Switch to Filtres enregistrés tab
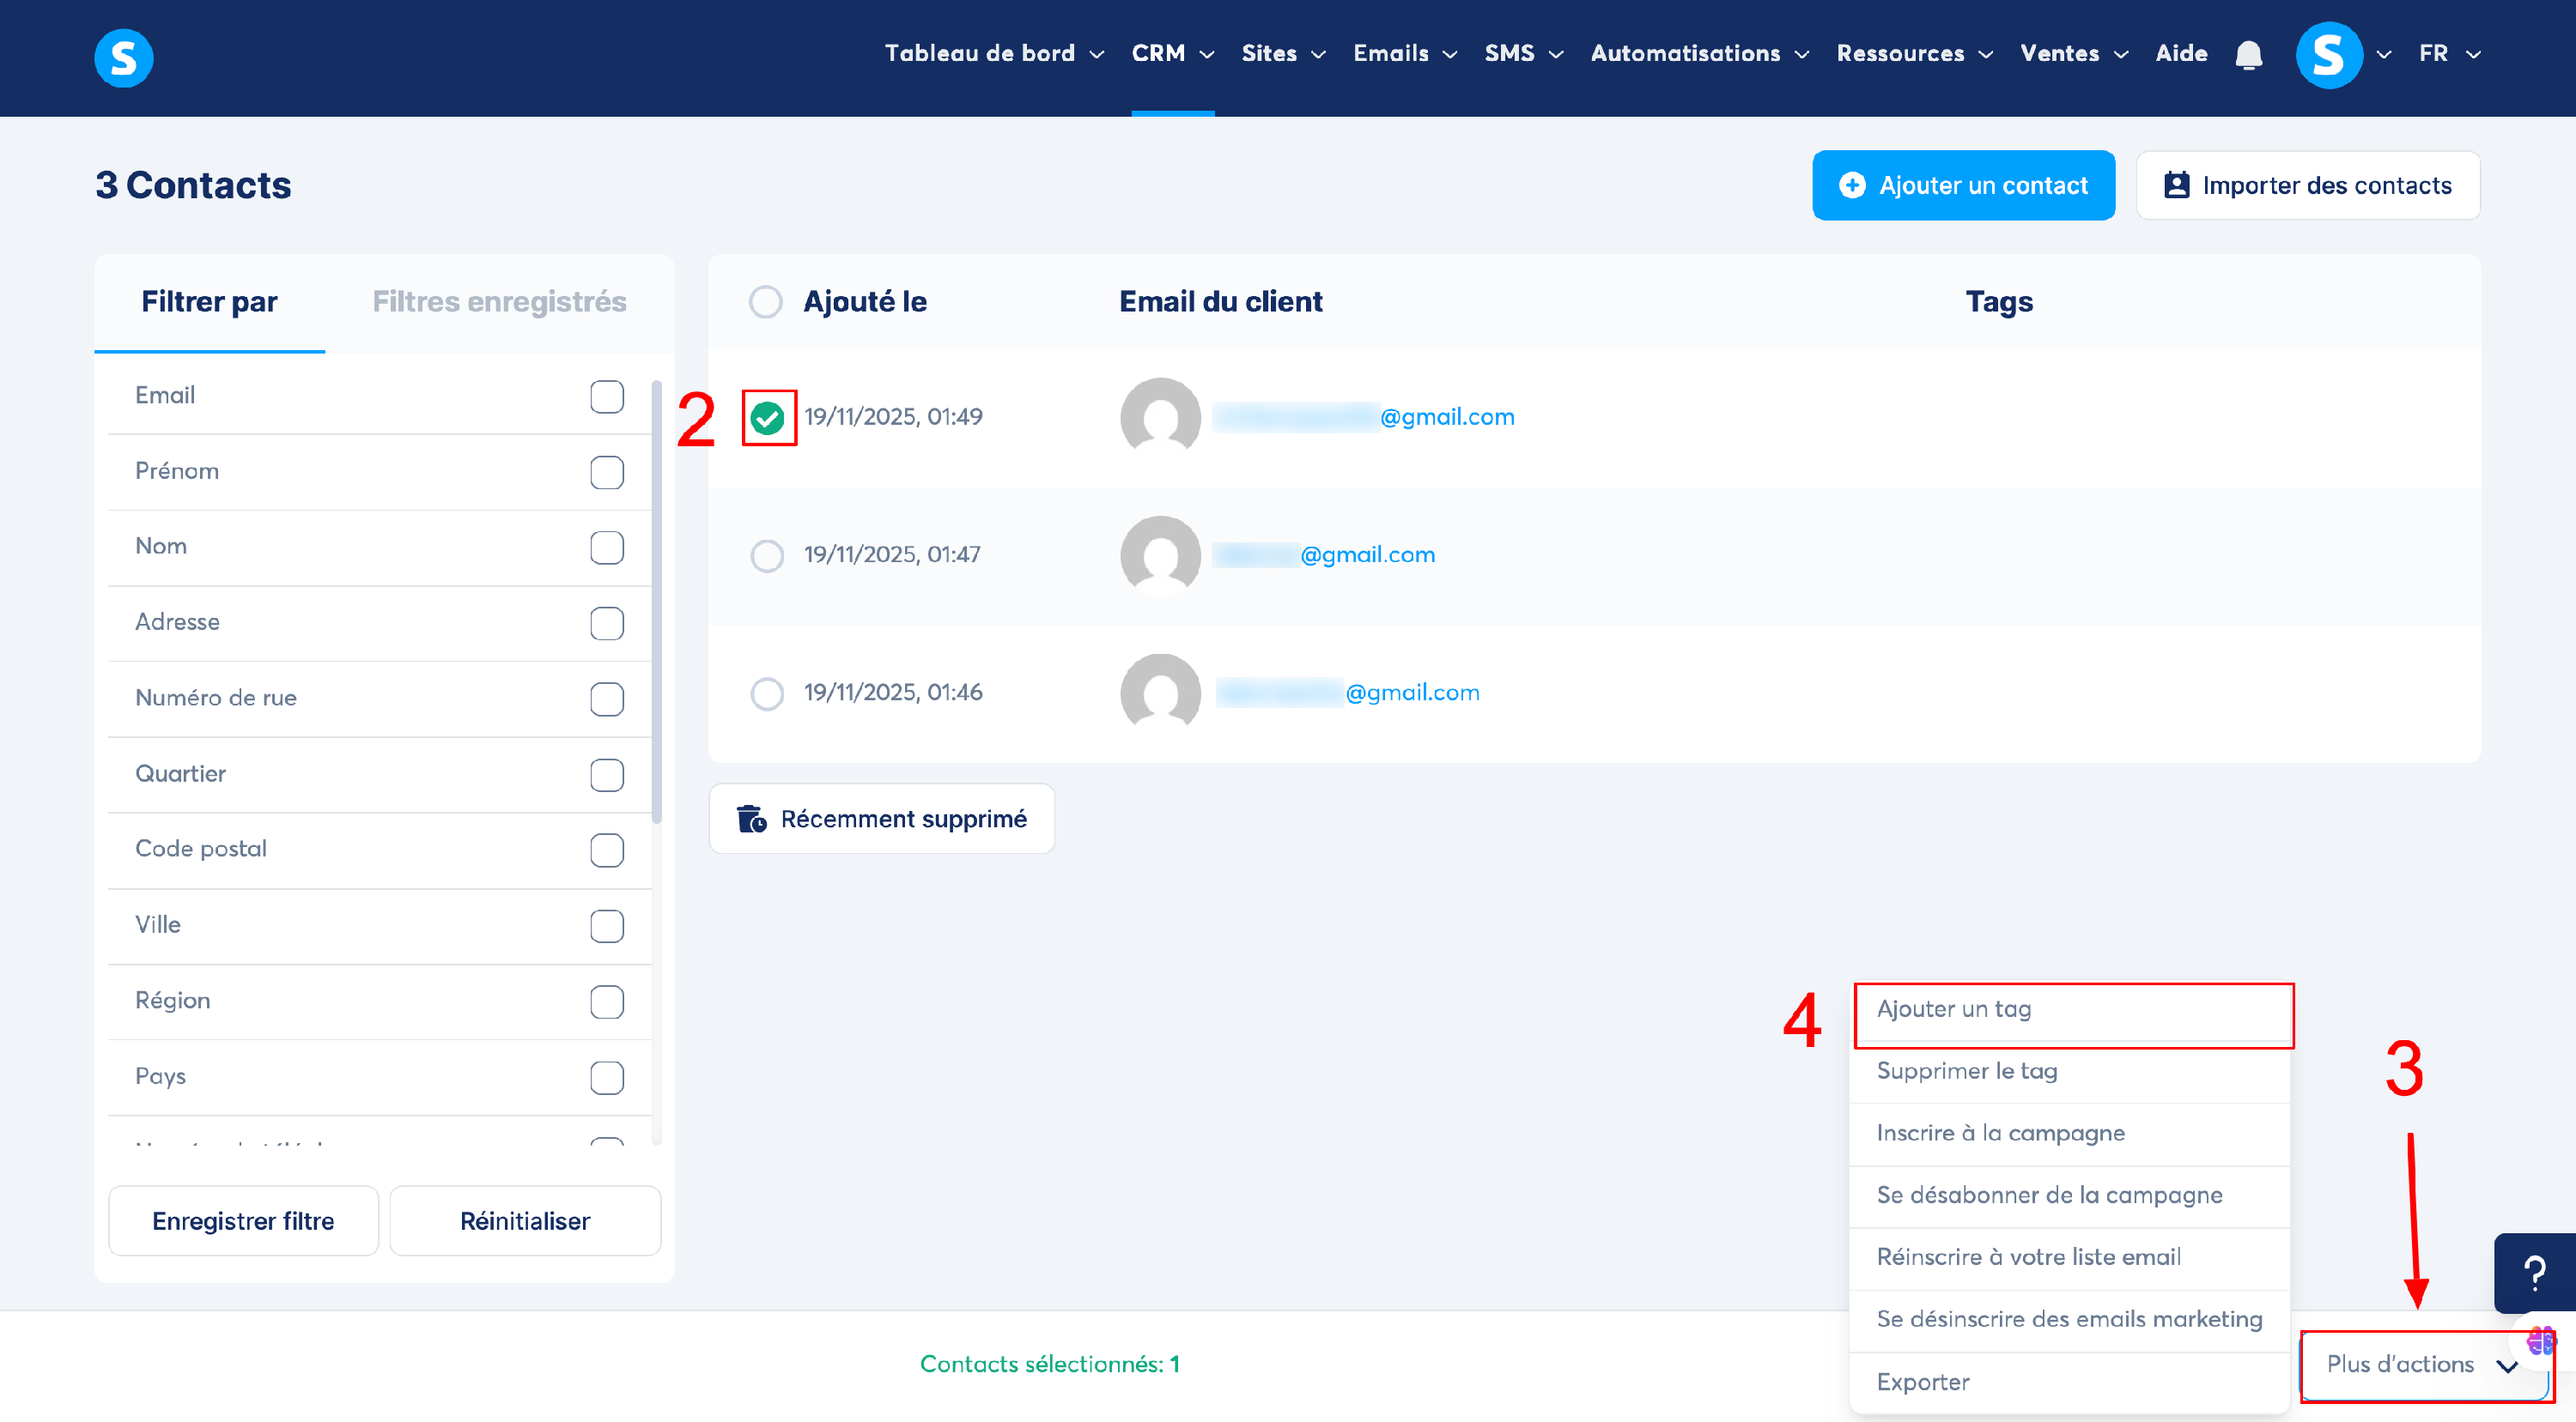The image size is (2576, 1422). pyautogui.click(x=499, y=302)
